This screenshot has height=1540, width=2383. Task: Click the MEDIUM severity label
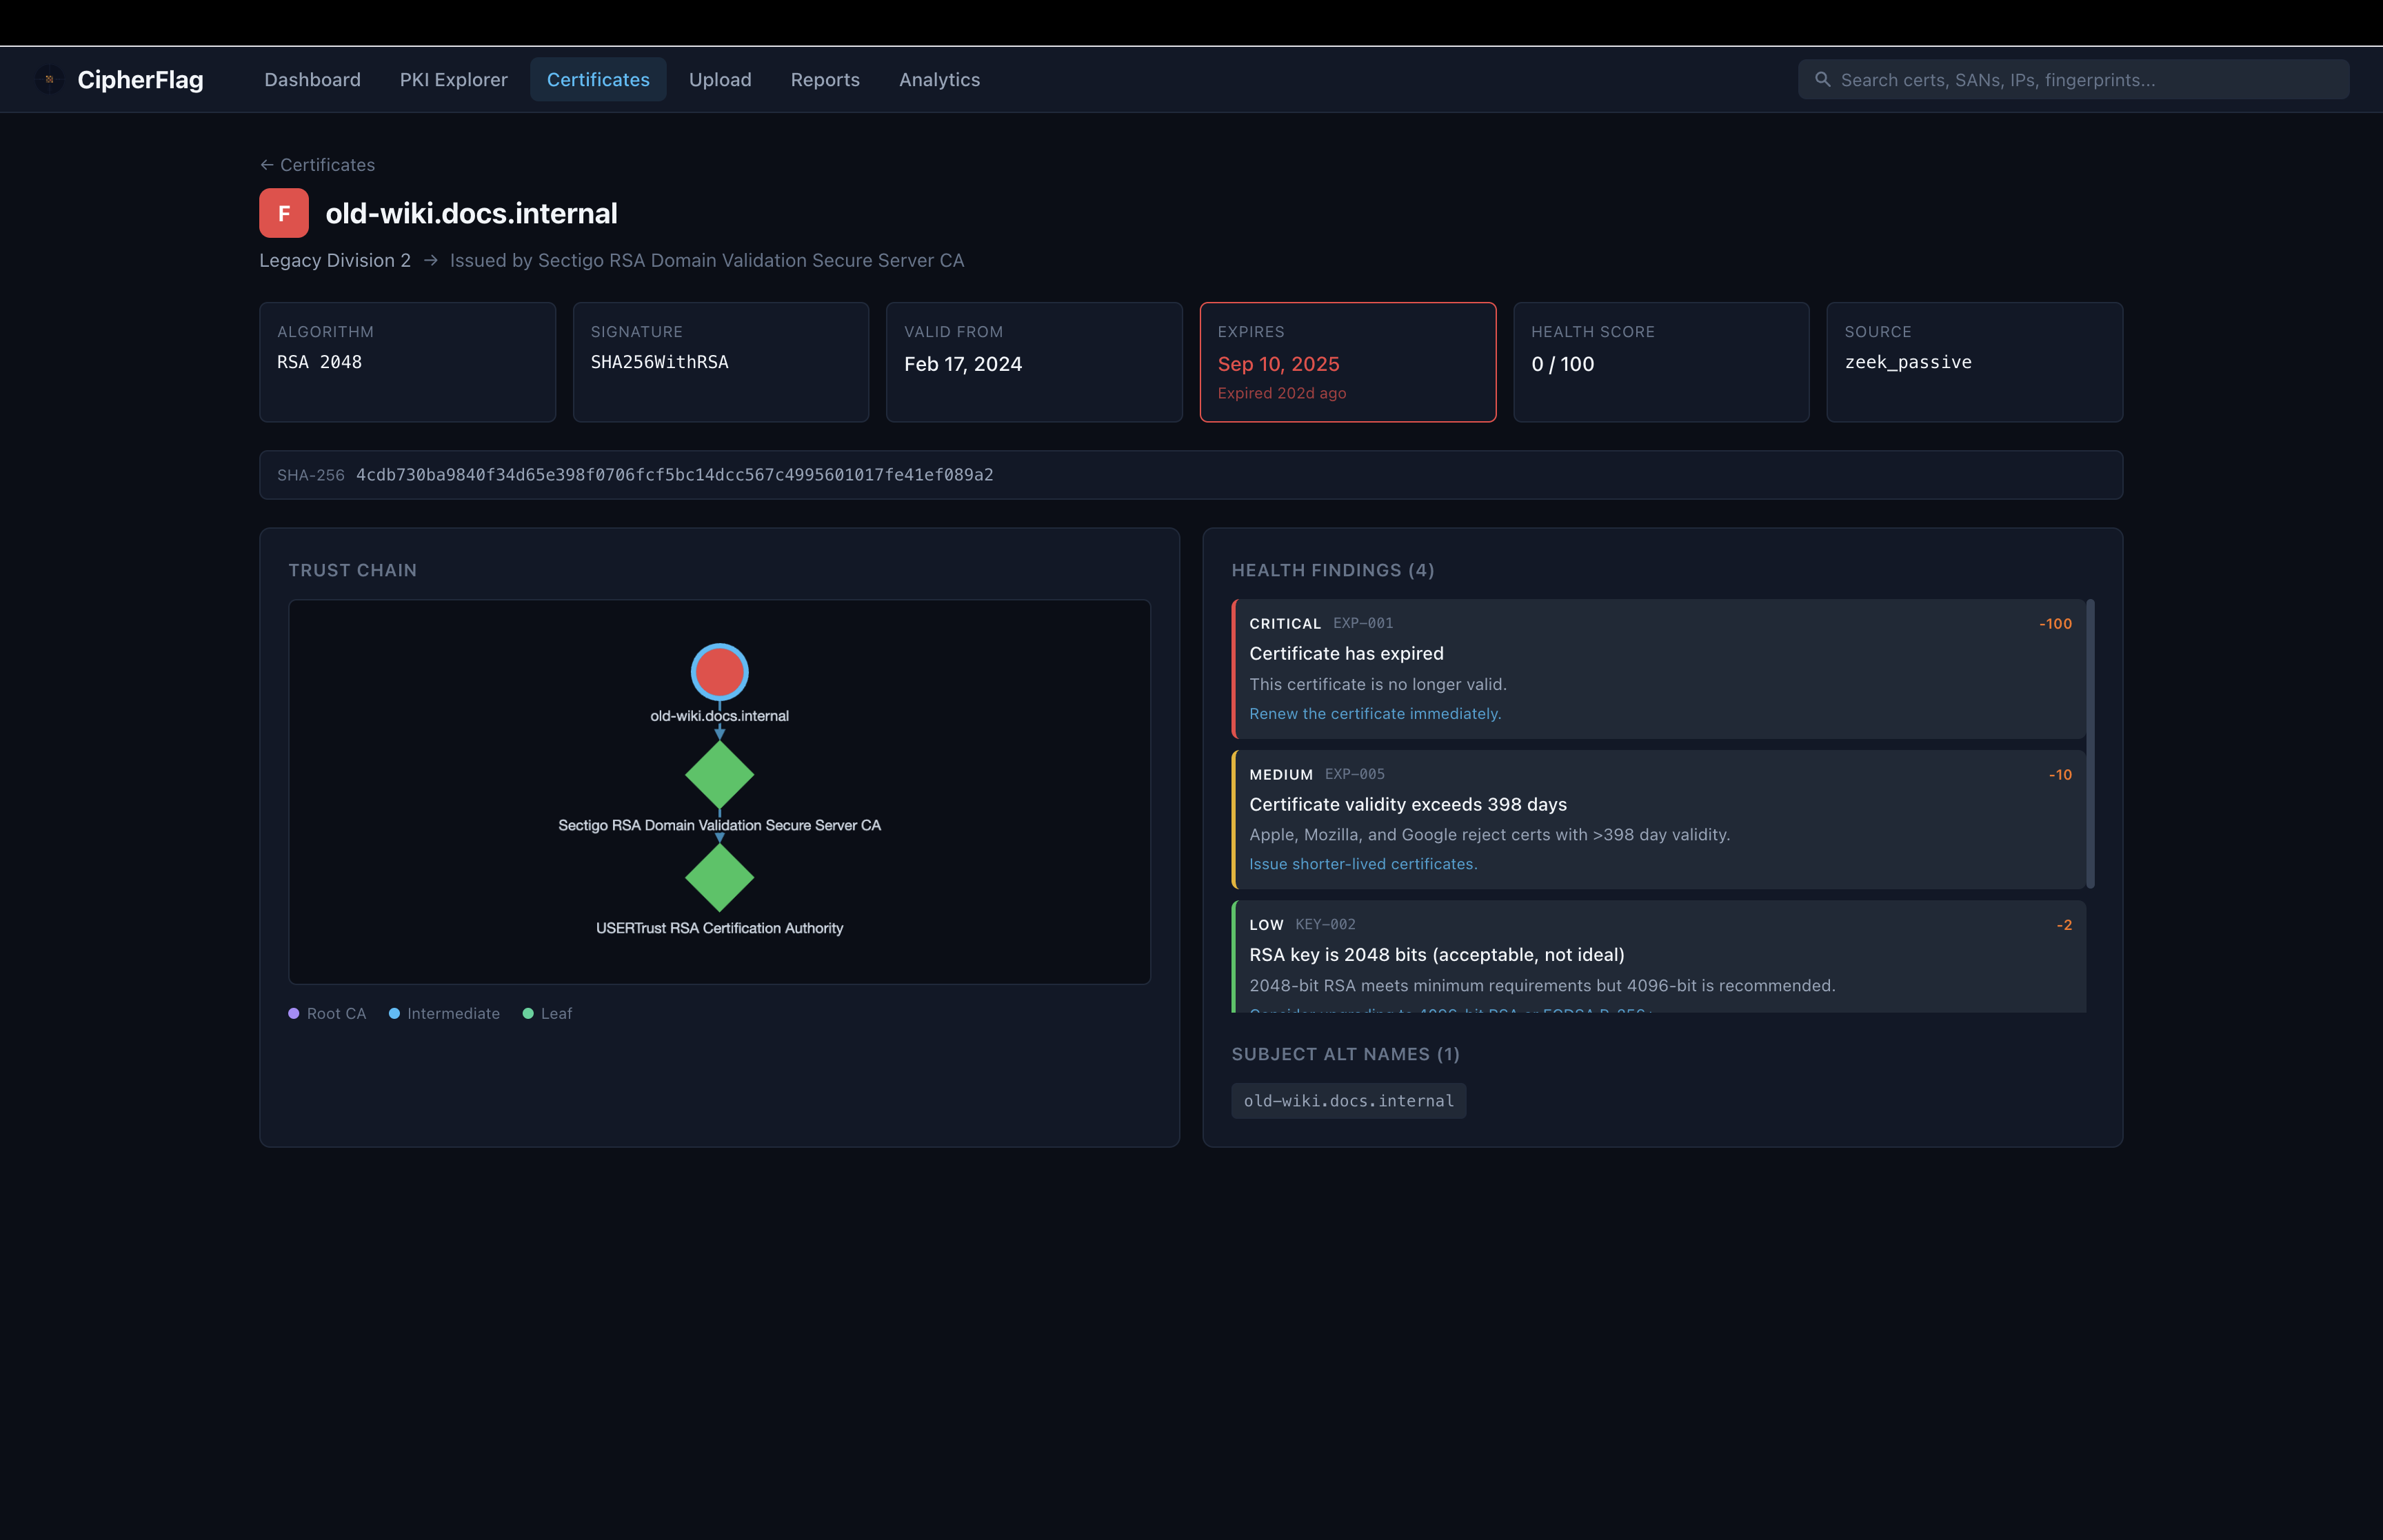tap(1281, 775)
